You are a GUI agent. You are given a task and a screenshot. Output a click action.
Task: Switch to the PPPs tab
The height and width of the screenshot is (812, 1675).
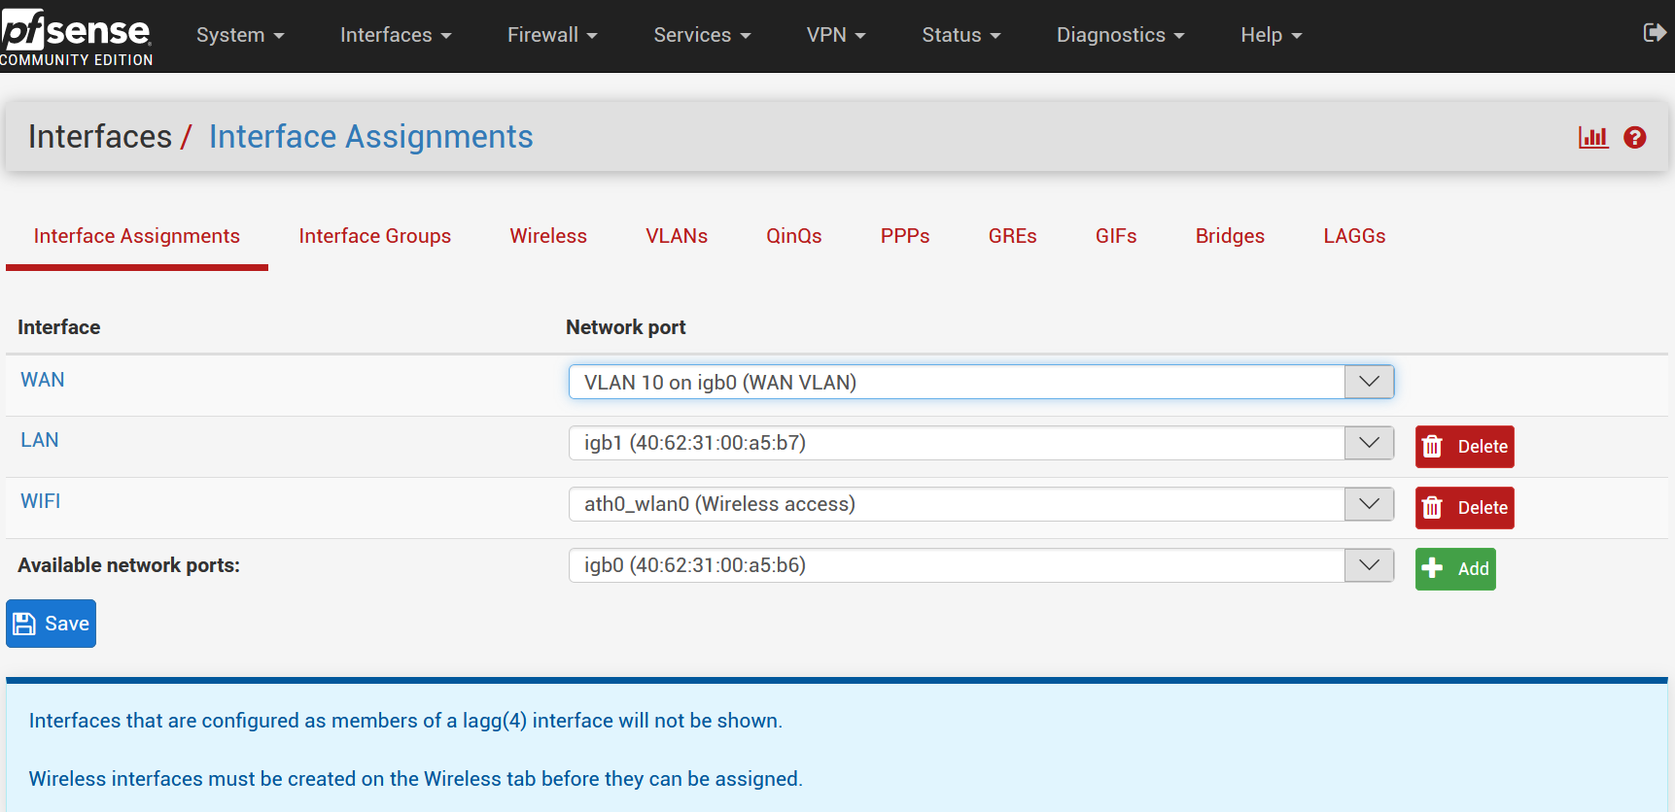click(905, 236)
